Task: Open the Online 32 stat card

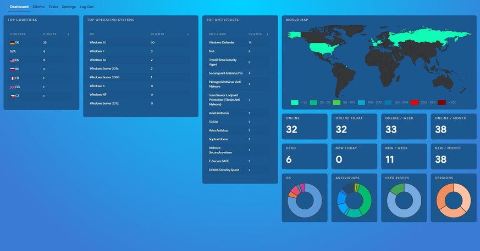Action: click(x=305, y=127)
